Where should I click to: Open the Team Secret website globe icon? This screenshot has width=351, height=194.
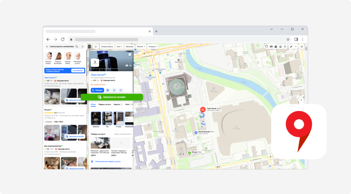click(108, 90)
